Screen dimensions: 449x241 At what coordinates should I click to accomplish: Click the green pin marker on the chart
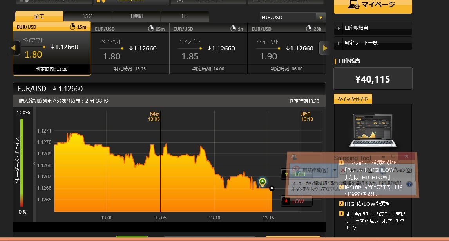coord(262,182)
